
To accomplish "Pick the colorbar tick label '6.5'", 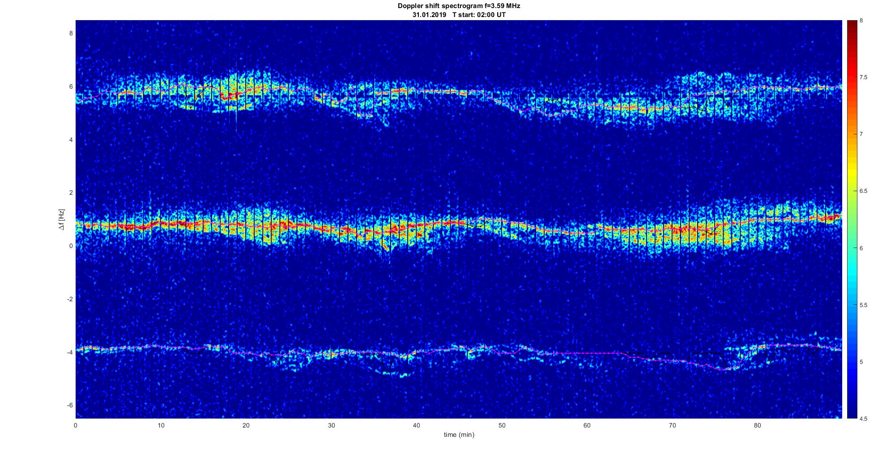I will click(x=864, y=191).
